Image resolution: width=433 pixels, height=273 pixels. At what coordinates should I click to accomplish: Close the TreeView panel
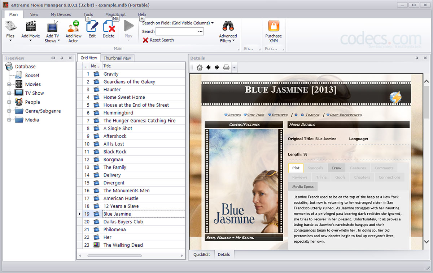click(x=70, y=58)
